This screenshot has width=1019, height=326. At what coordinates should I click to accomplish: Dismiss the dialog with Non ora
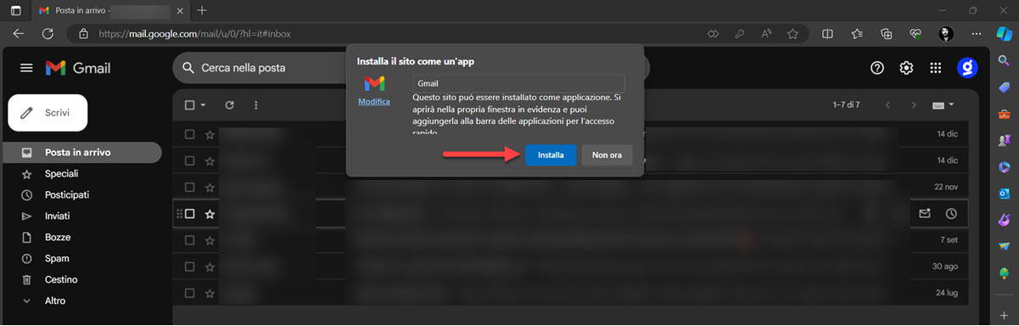point(607,155)
